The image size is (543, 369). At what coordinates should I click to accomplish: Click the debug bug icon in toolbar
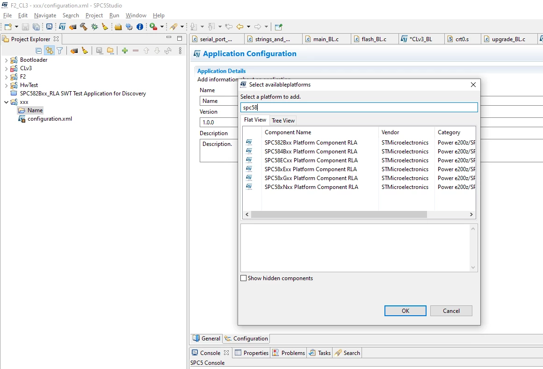pyautogui.click(x=94, y=27)
